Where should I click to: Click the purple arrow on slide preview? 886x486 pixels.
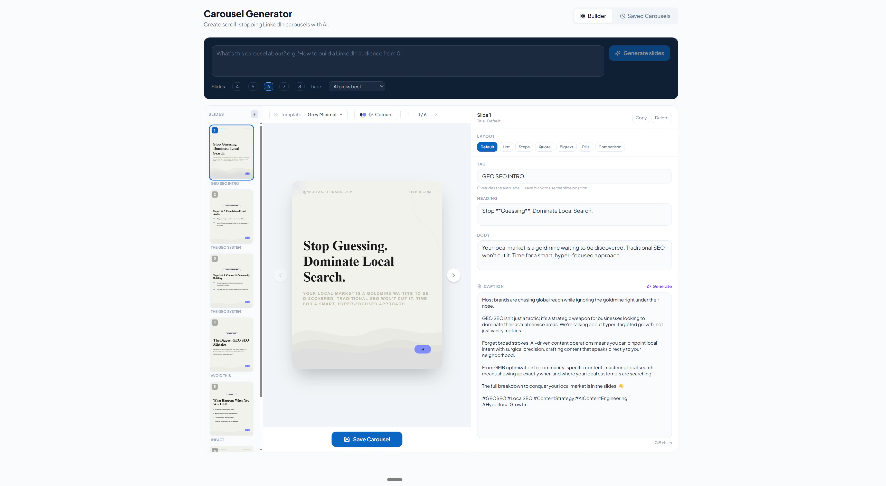coord(422,349)
